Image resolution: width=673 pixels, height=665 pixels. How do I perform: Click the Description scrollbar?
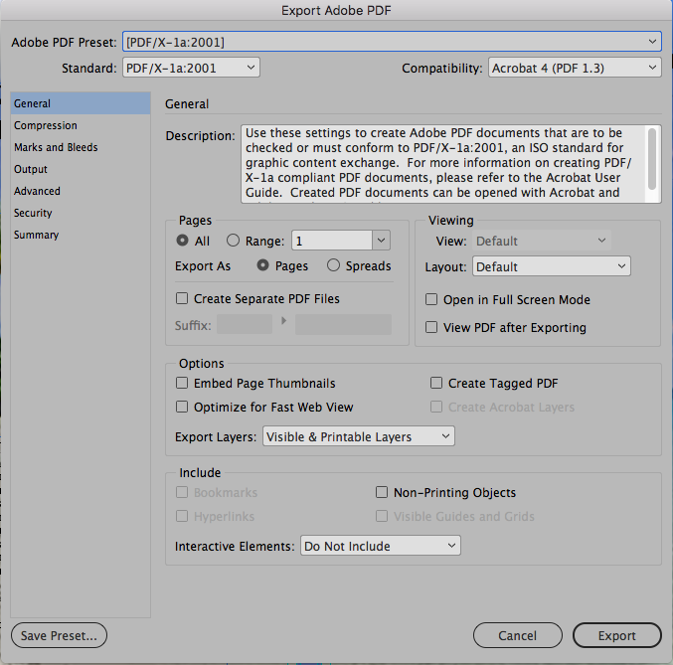652,159
